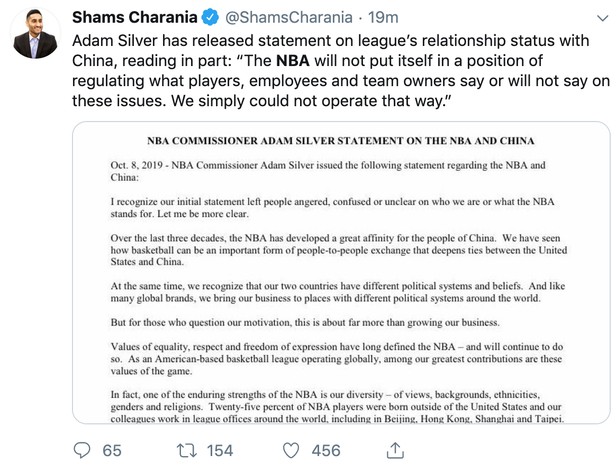Click the statement headline in the image

point(341,141)
